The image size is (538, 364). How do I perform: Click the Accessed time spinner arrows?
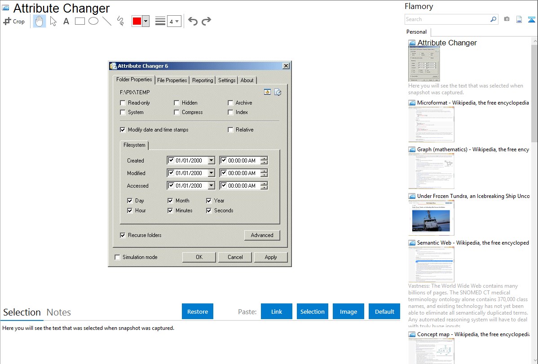[x=264, y=186]
